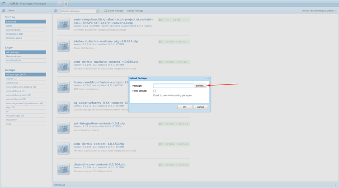Click Cancel in the Upload Package dialog
The width and height of the screenshot is (339, 188).
coord(200,107)
